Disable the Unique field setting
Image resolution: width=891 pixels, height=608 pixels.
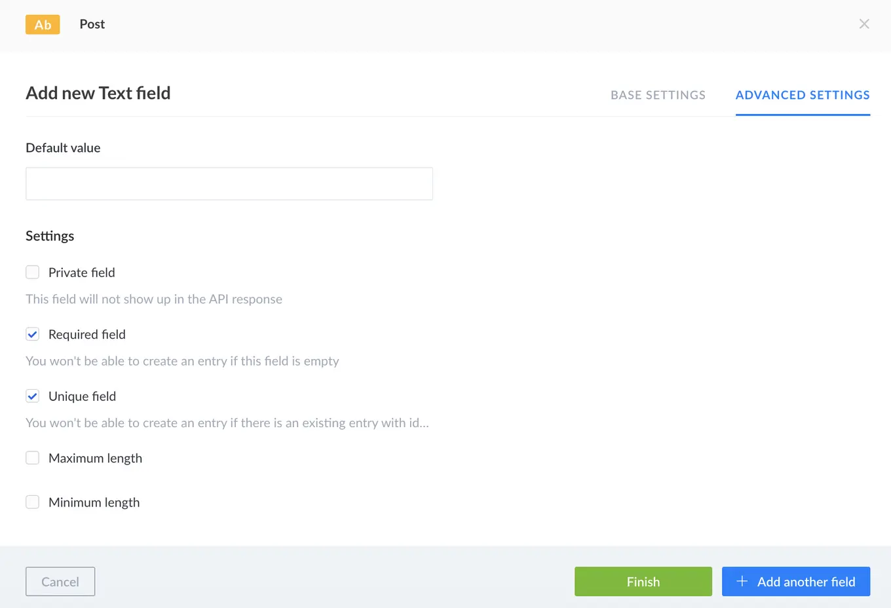tap(32, 396)
